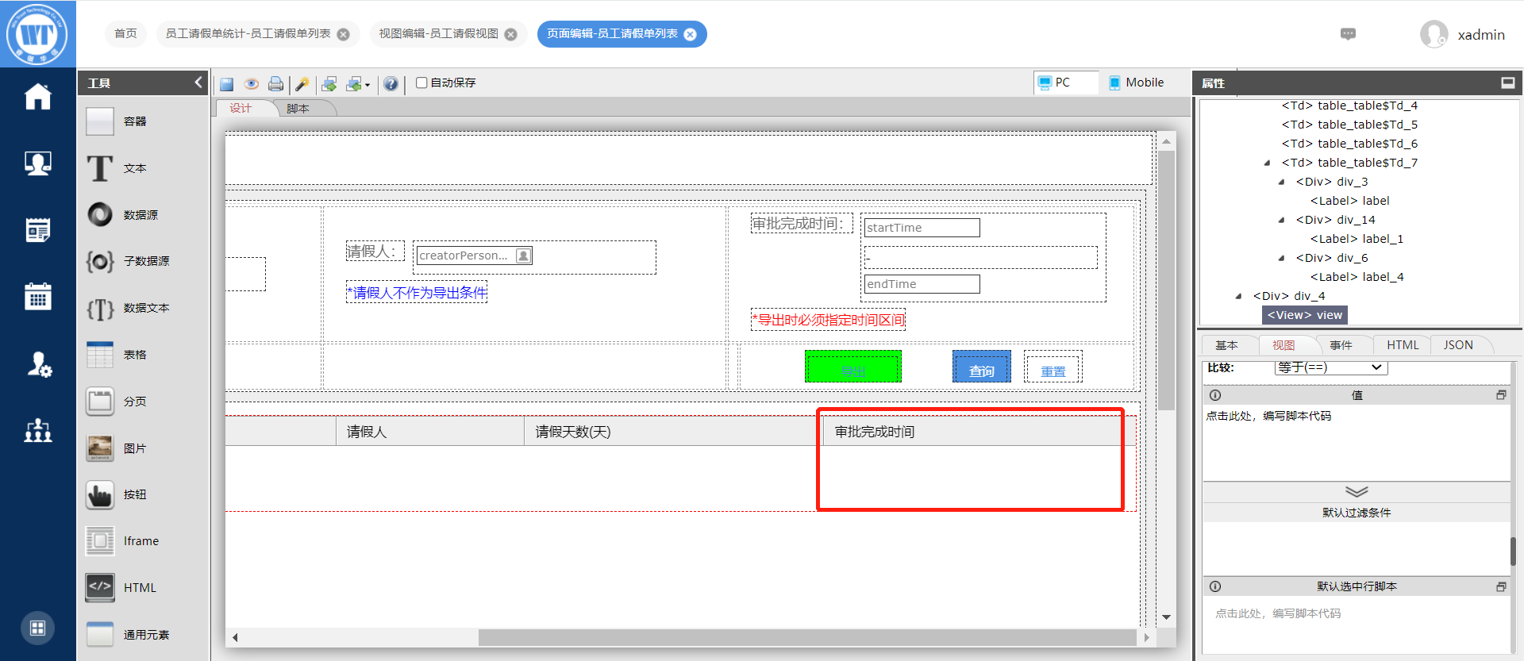
Task: Collapse the Div div_14 tree node
Action: (1281, 220)
